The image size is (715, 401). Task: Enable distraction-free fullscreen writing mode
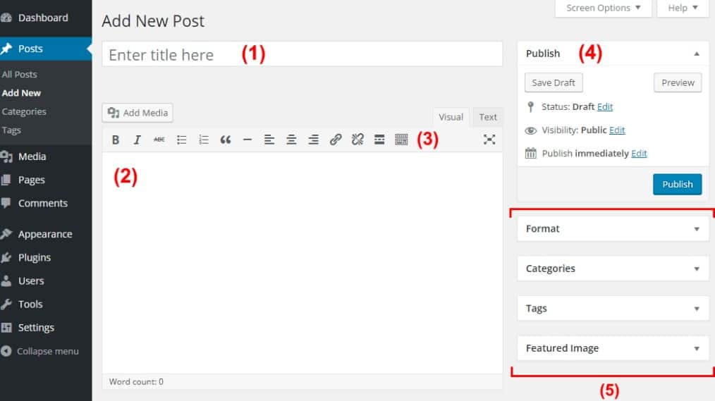click(x=489, y=140)
